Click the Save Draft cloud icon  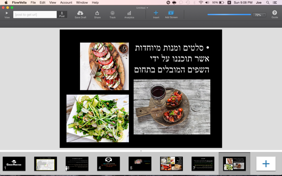coord(80,13)
